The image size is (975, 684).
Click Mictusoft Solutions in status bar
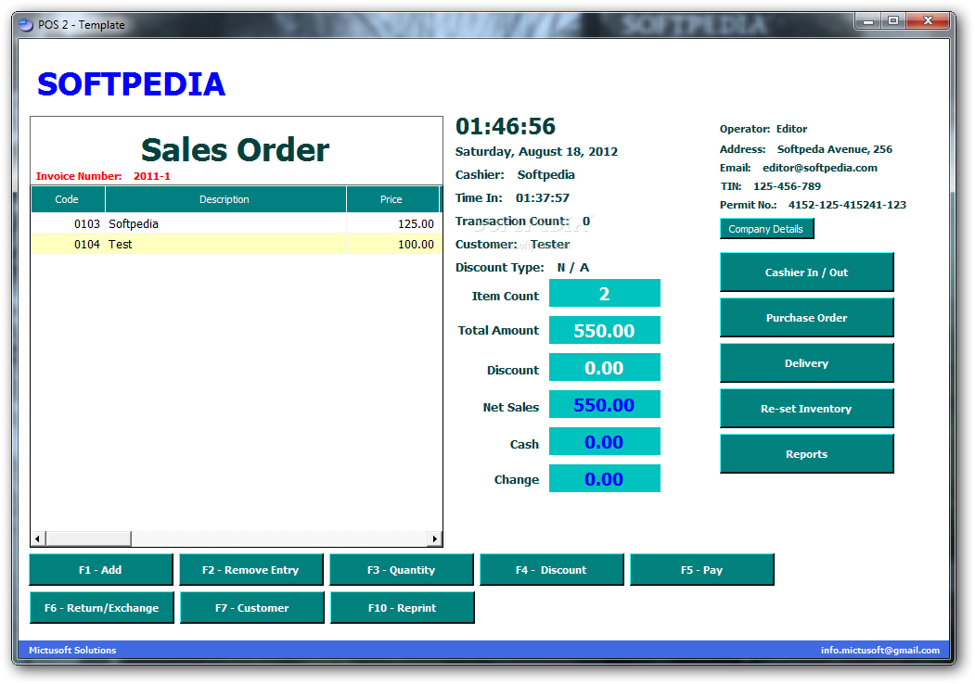[72, 650]
